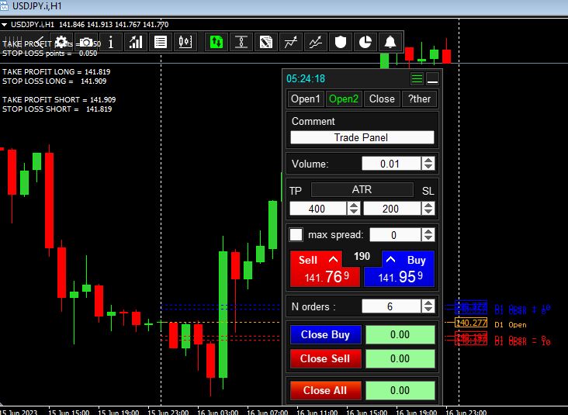Screen dimensions: 568x415
Task: Decrease N orders with down stepper
Action: pos(428,310)
